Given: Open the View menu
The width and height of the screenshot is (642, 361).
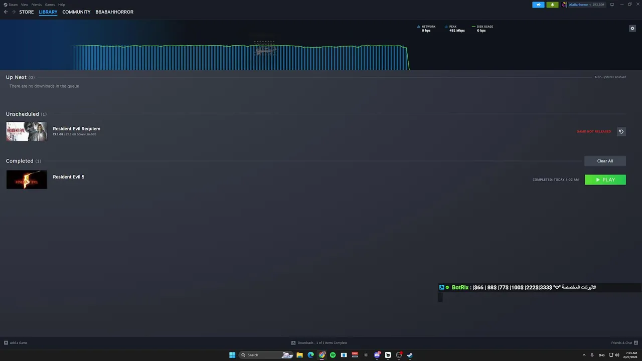Looking at the screenshot, I should pyautogui.click(x=25, y=5).
